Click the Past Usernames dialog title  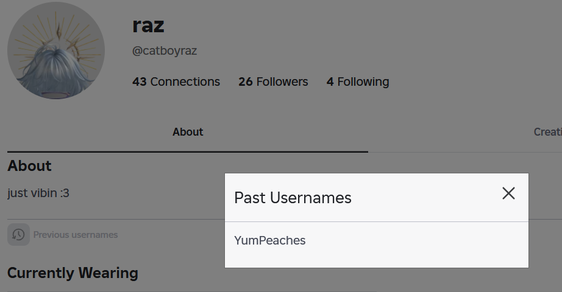(293, 198)
